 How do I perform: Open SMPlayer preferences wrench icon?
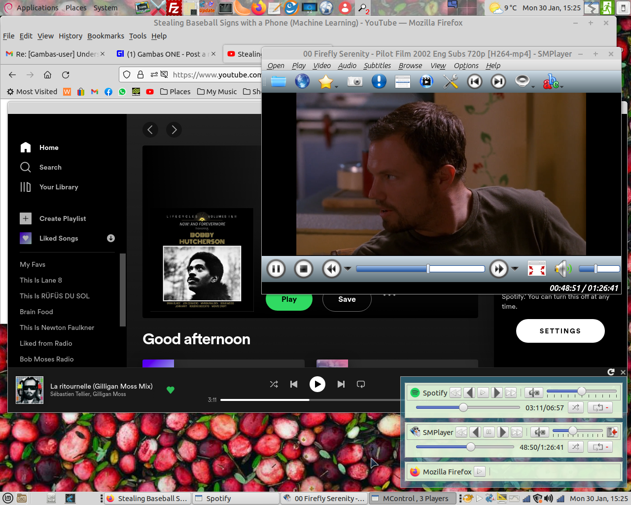pos(451,81)
